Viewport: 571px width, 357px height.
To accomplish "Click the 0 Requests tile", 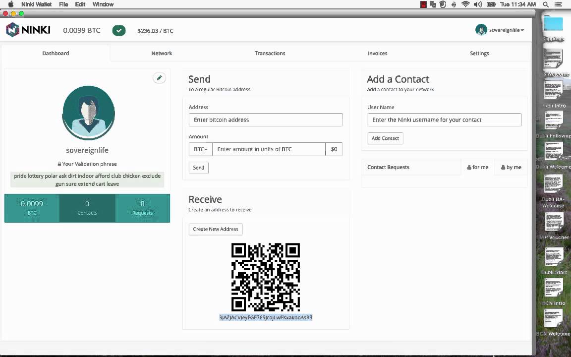I will (x=142, y=208).
